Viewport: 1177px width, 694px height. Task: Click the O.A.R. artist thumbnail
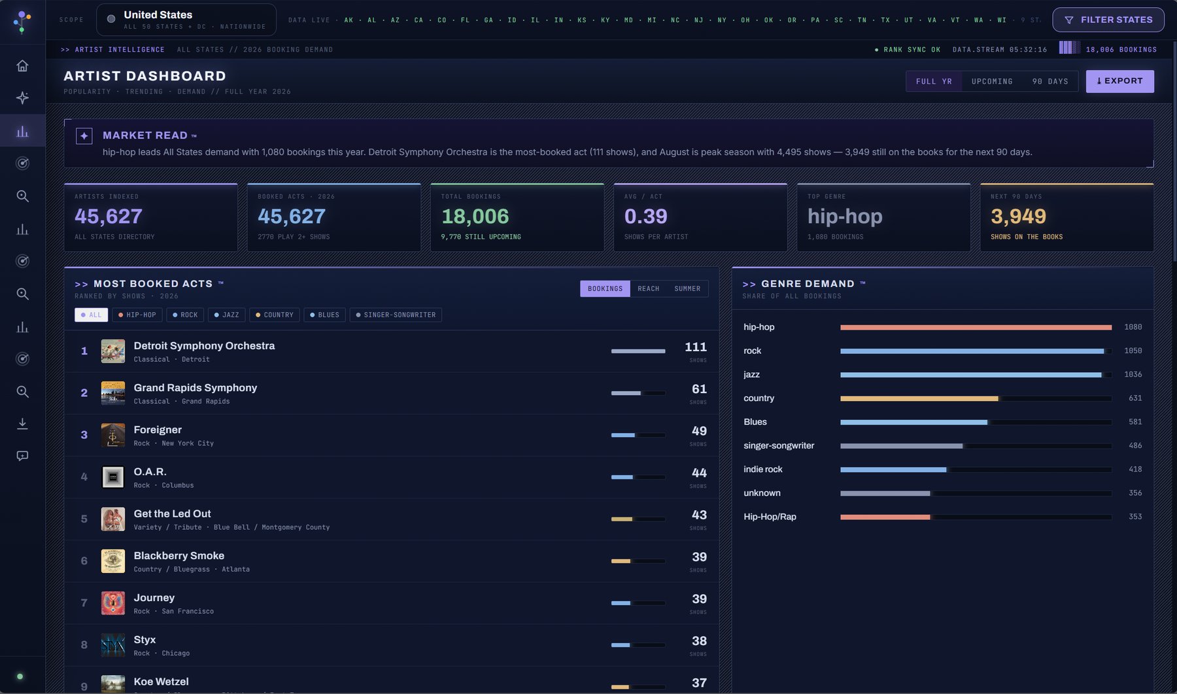113,477
